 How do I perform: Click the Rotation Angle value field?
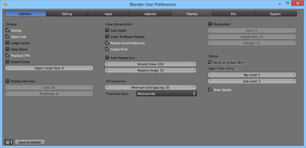(x=150, y=70)
